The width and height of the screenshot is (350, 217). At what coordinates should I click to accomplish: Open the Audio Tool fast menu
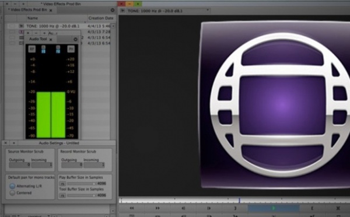pos(75,39)
